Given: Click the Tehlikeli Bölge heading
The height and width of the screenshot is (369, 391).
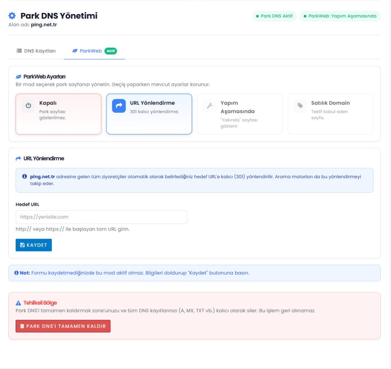Looking at the screenshot, I should click(40, 303).
